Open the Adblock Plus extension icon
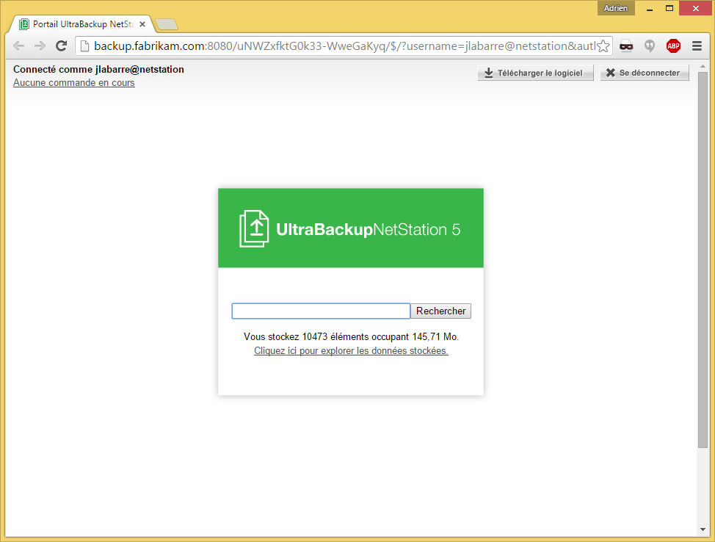715x542 pixels. (673, 46)
